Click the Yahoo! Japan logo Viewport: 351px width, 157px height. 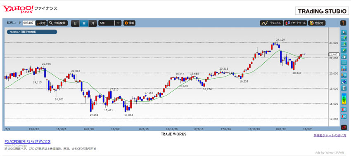(18, 9)
